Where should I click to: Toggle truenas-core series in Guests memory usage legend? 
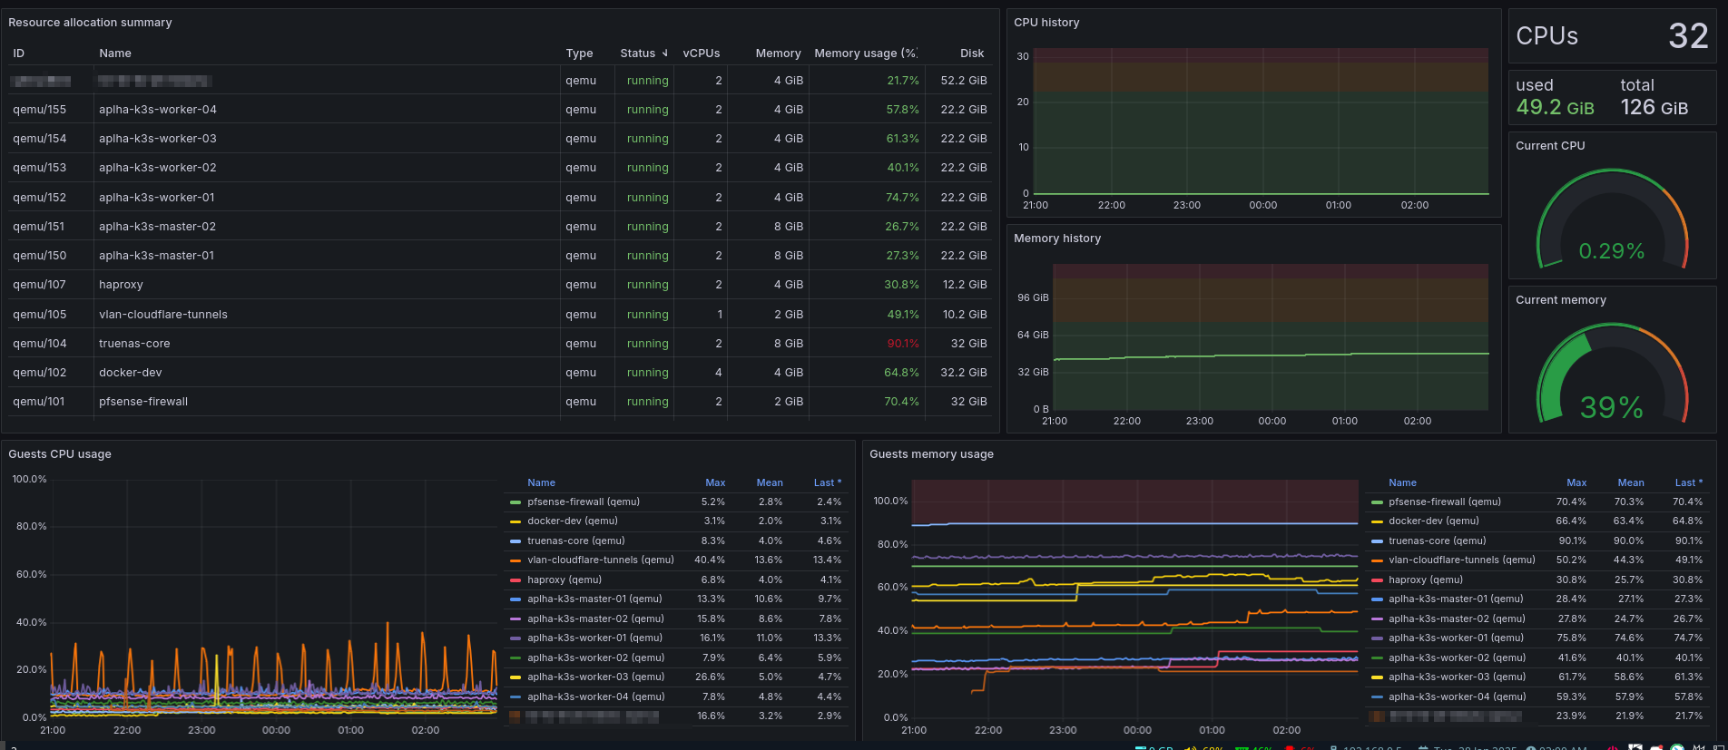pyautogui.click(x=1437, y=541)
